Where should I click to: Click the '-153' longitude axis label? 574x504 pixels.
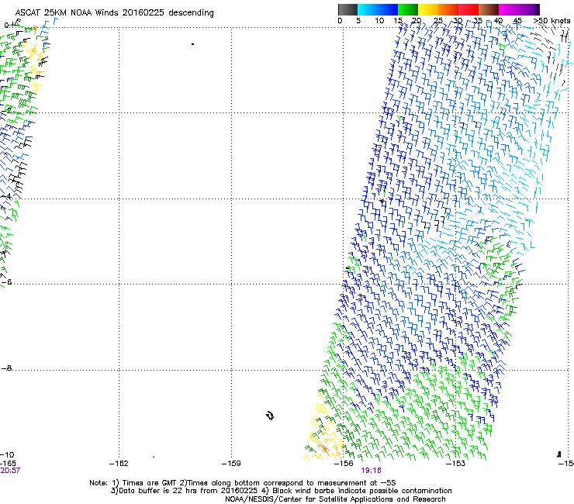tap(456, 464)
